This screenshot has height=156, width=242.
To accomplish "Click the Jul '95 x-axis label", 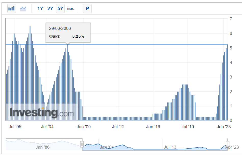I will tap(15, 127).
